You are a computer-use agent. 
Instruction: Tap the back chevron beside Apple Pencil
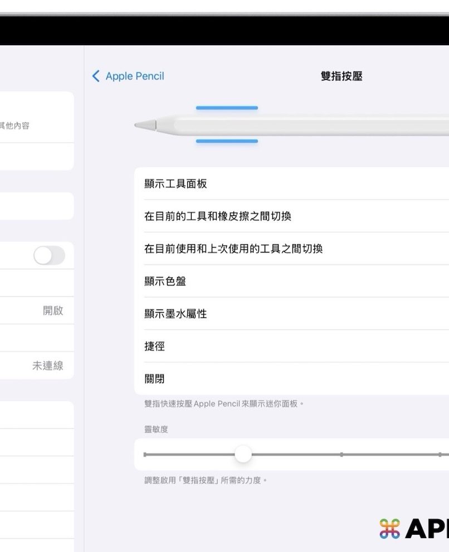point(96,76)
